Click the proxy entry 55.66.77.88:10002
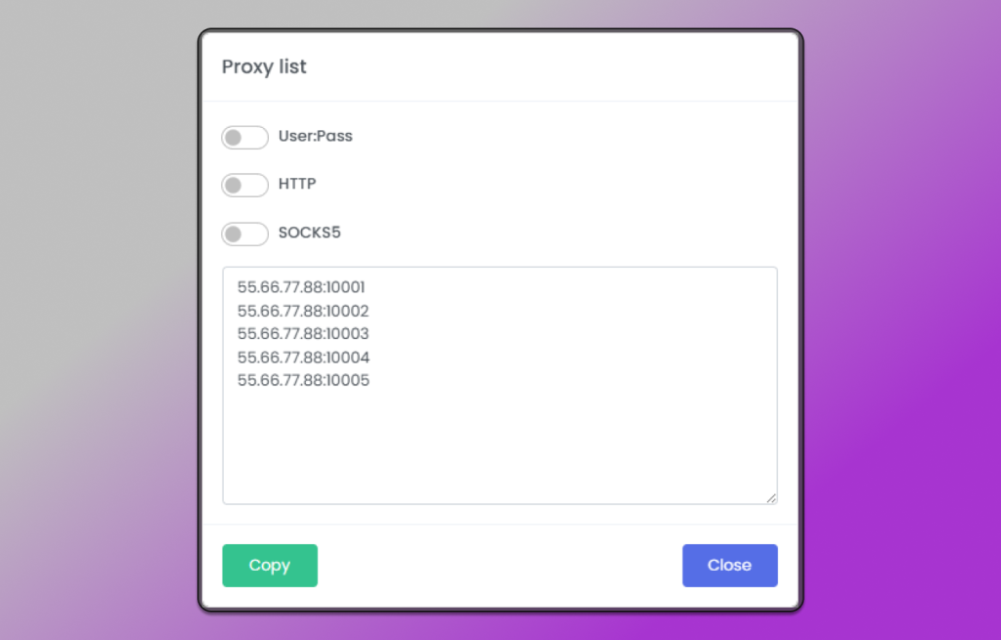Image resolution: width=1001 pixels, height=640 pixels. click(301, 310)
